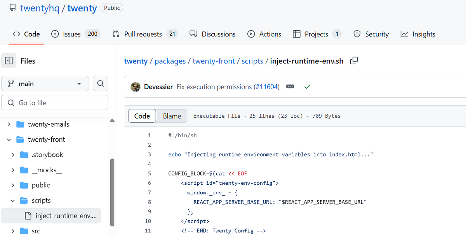
Task: Collapse the file tree side panel icon
Action: coord(9,61)
